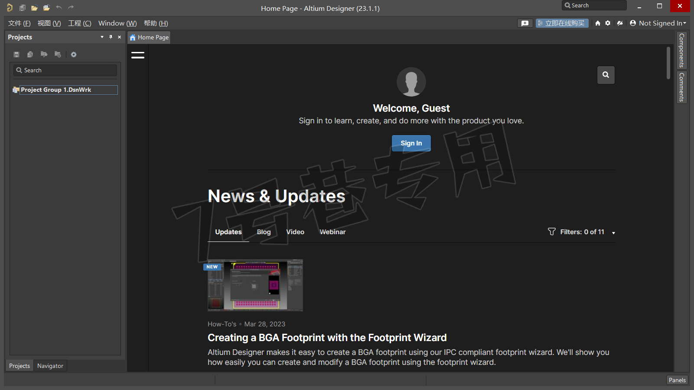Open the 帮助 (H) menu
Viewport: 694px width, 390px height.
tap(156, 23)
